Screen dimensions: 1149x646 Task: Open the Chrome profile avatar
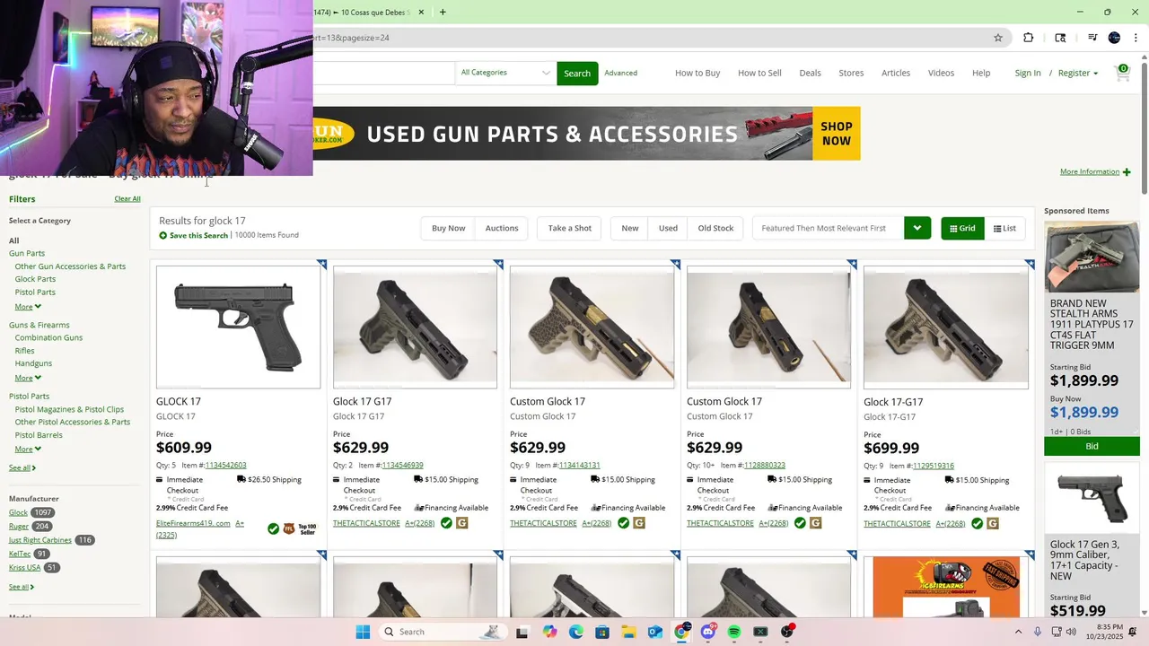click(1114, 38)
